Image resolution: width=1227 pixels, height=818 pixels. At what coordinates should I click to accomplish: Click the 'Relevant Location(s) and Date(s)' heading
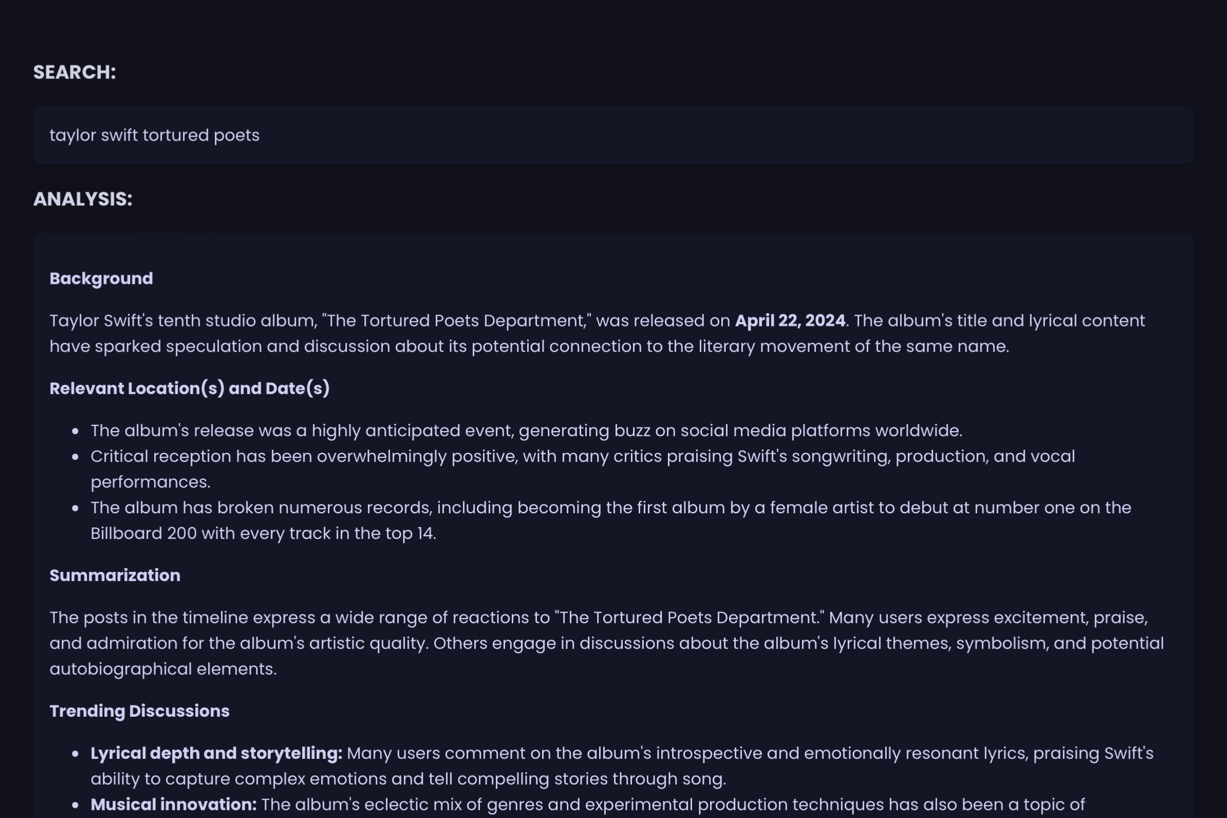[190, 388]
